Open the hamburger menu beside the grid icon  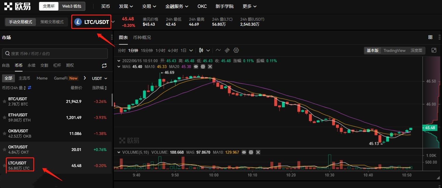pos(440,37)
